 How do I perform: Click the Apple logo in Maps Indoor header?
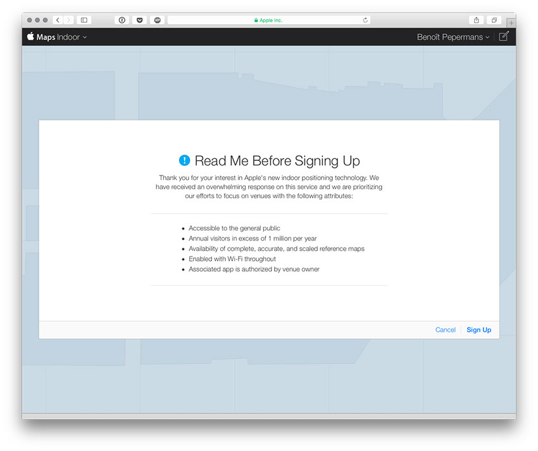point(30,36)
